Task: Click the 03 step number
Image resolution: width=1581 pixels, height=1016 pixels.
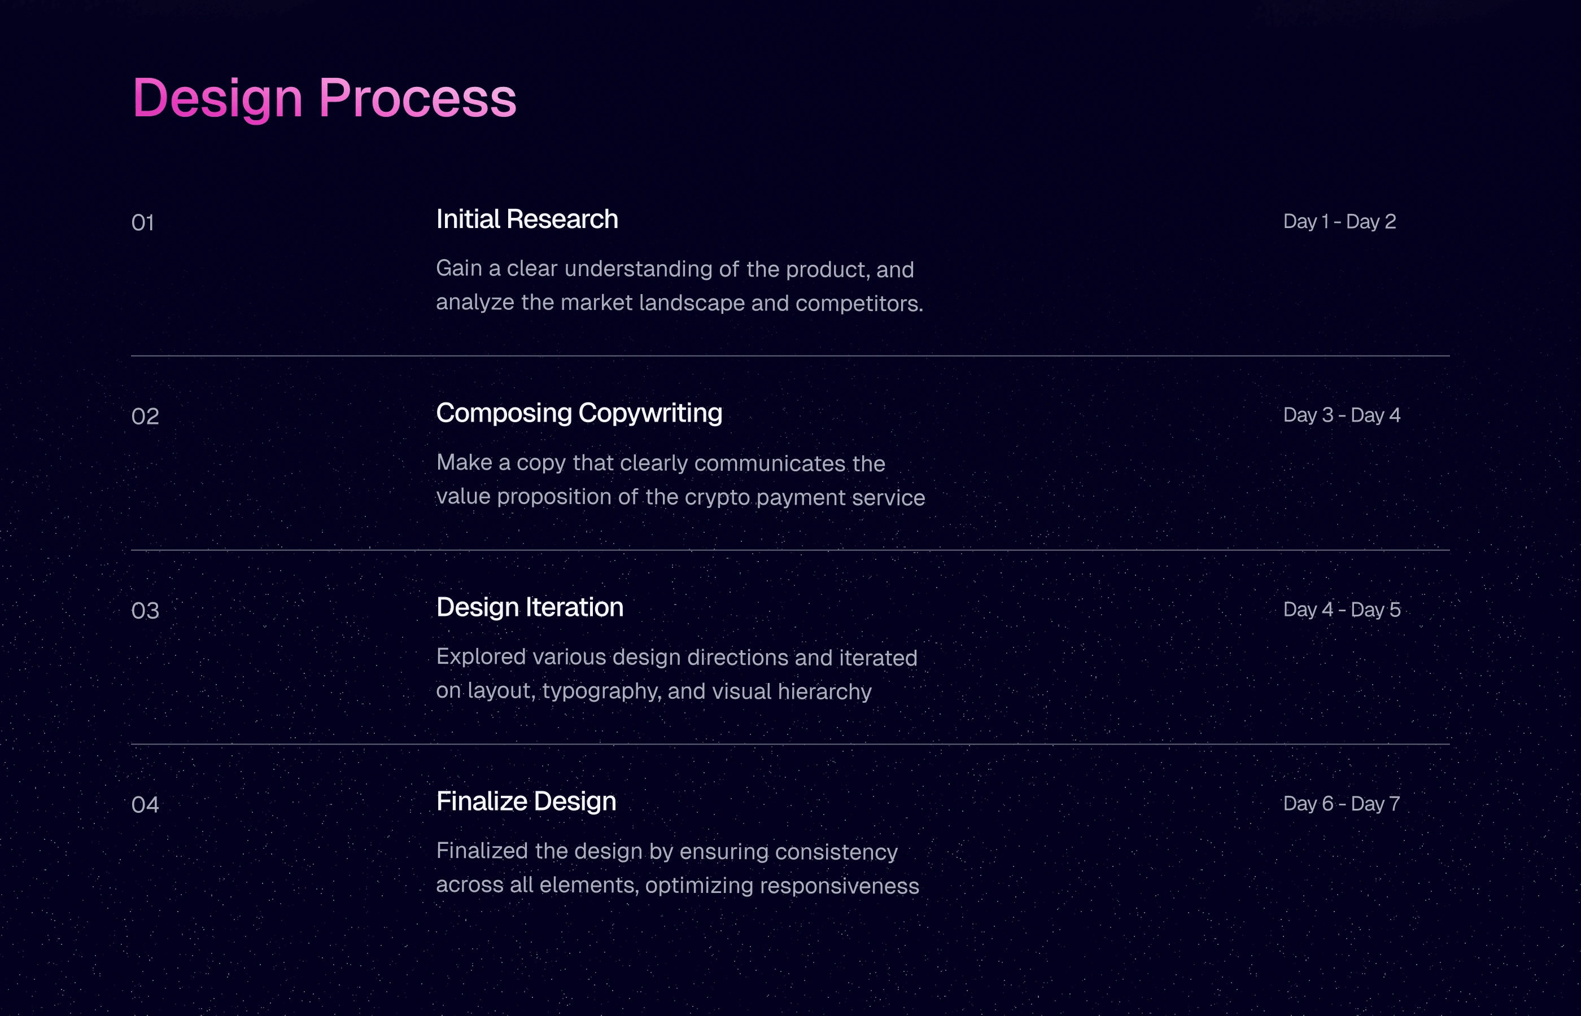Action: click(145, 610)
